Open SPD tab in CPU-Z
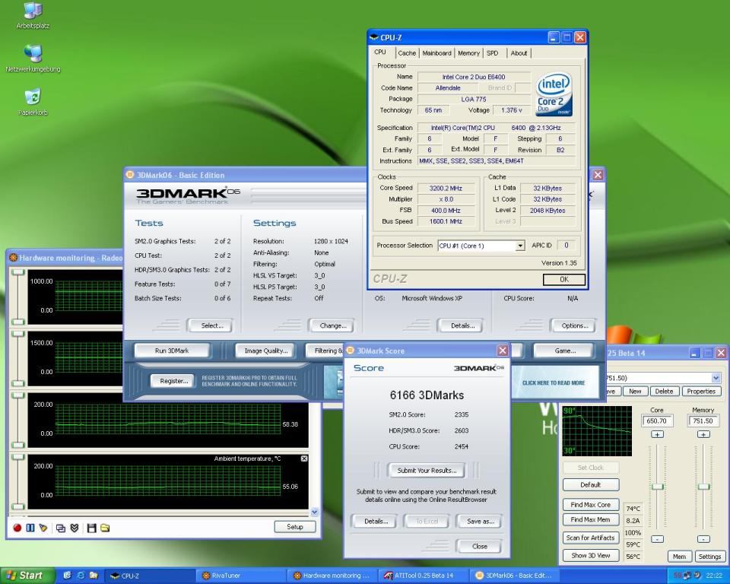Screen dimensions: 730x584 click(x=493, y=53)
